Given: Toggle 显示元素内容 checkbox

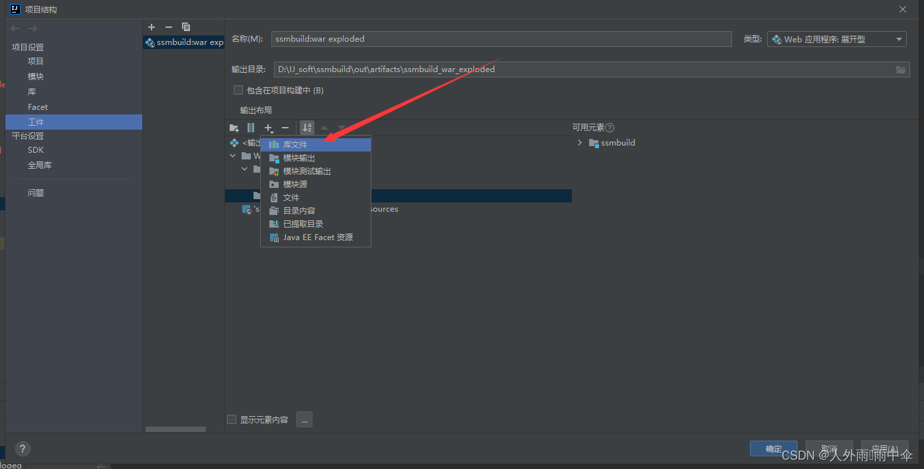Looking at the screenshot, I should coord(232,419).
